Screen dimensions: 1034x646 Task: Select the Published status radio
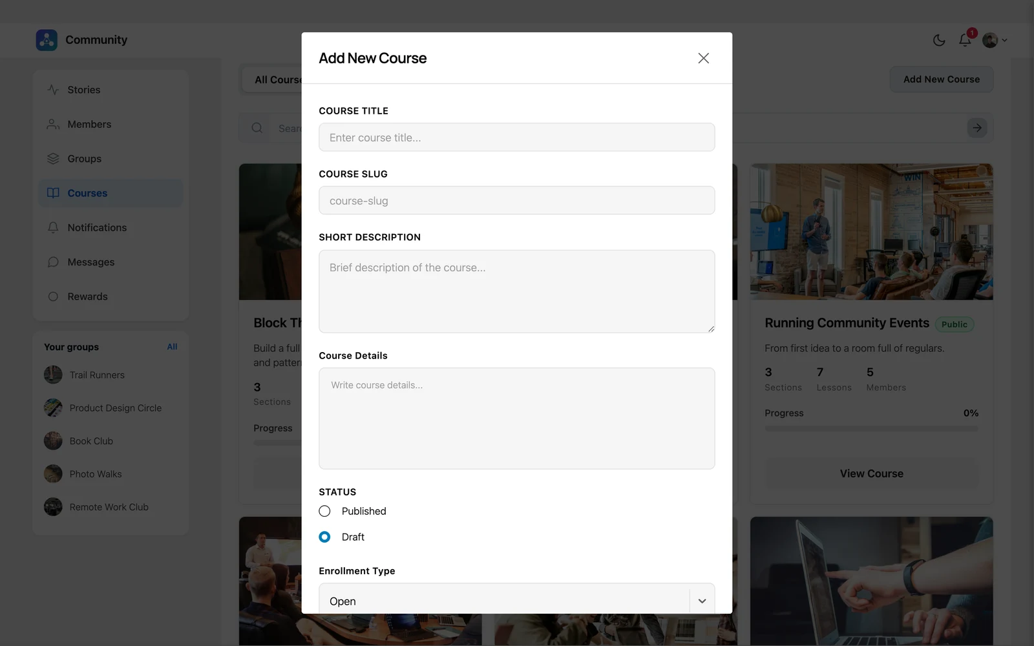(324, 511)
